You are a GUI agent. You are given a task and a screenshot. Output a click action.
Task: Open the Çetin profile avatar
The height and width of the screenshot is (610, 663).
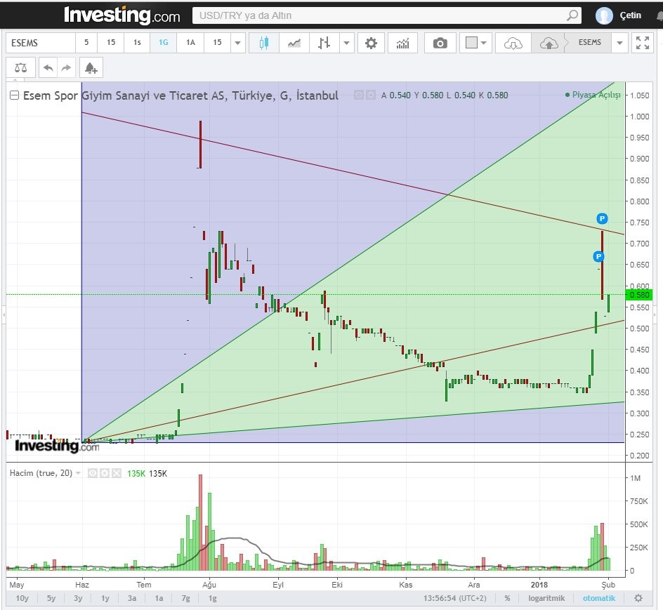(604, 15)
